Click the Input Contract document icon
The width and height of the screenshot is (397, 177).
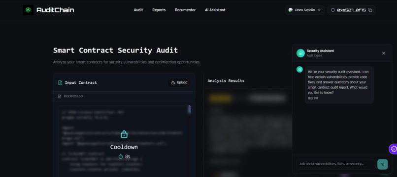click(60, 82)
